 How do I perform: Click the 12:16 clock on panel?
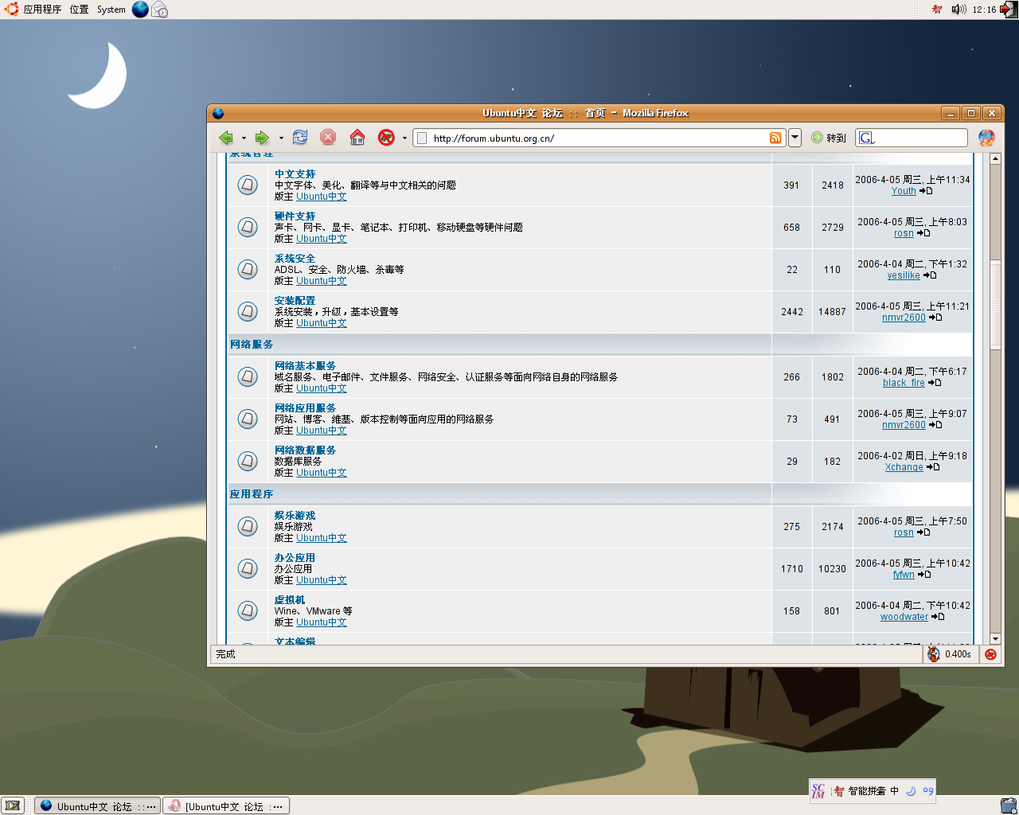point(984,10)
